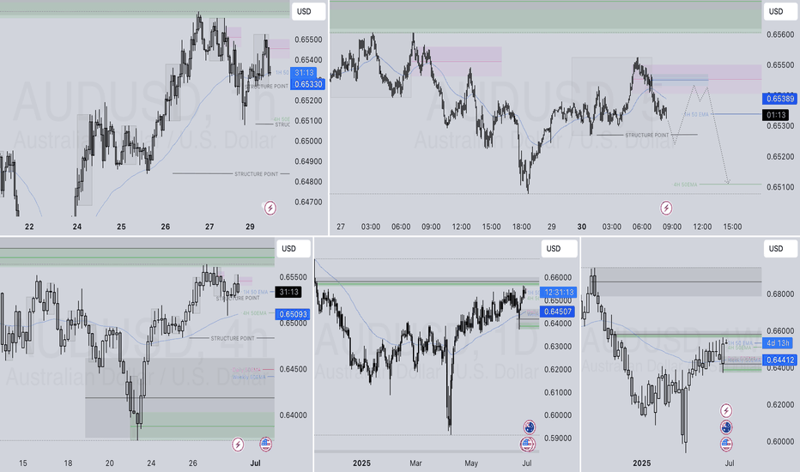Open the USD currency selector on the 4h chart

pyautogui.click(x=294, y=249)
